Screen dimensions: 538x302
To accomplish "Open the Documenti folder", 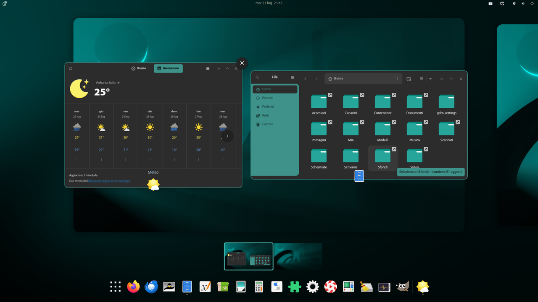I will coord(414,104).
